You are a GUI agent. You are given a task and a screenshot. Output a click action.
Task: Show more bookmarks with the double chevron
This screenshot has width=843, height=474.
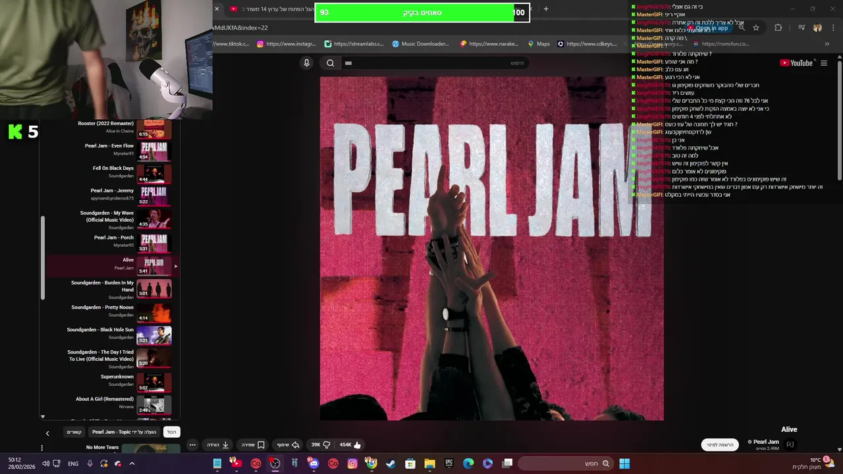point(827,44)
